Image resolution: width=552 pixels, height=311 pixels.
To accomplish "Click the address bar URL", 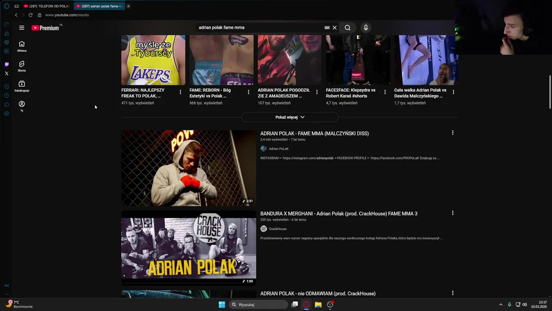I will [x=67, y=15].
